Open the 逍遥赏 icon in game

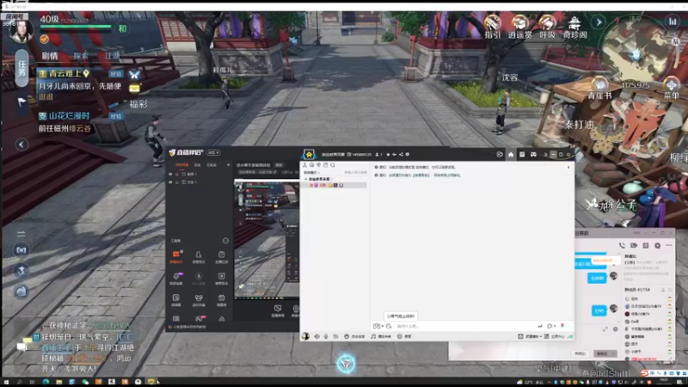520,27
